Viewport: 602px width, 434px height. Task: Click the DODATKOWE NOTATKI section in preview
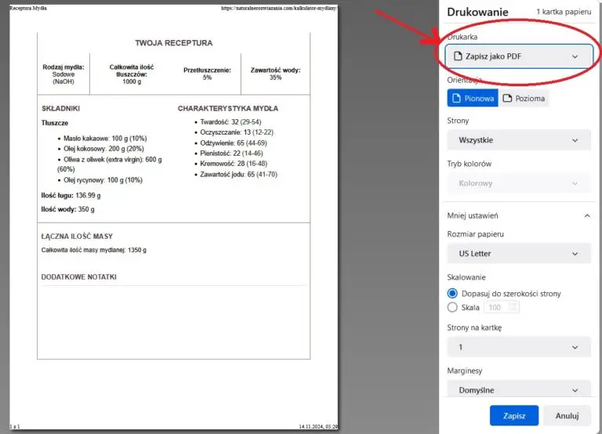[78, 277]
